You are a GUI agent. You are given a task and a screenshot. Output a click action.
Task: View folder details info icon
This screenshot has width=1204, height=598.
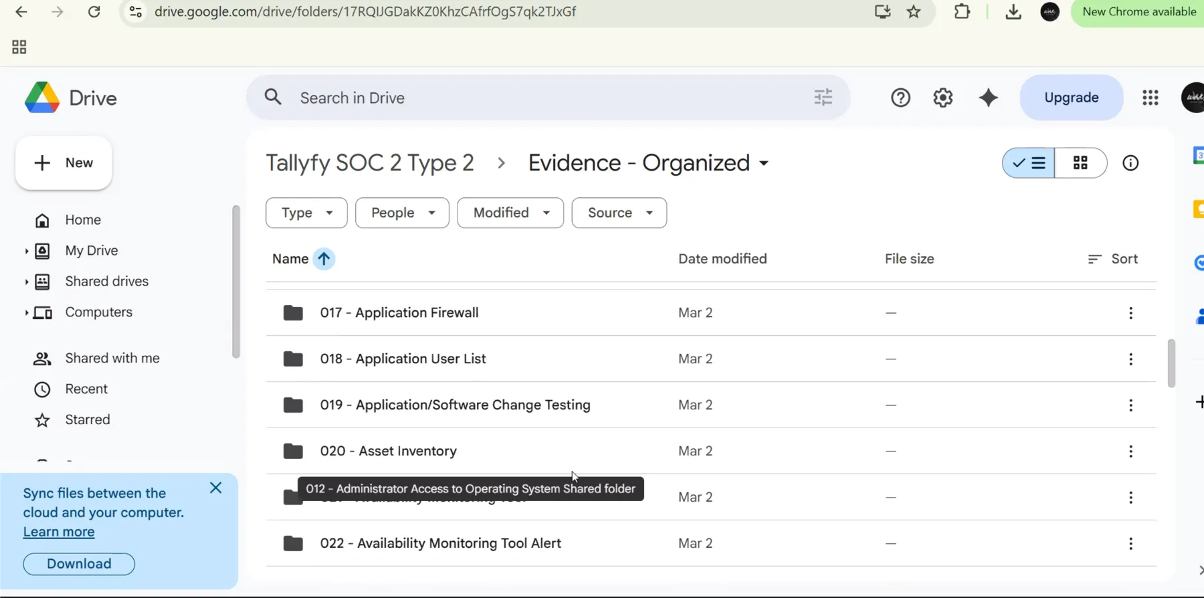tap(1130, 163)
